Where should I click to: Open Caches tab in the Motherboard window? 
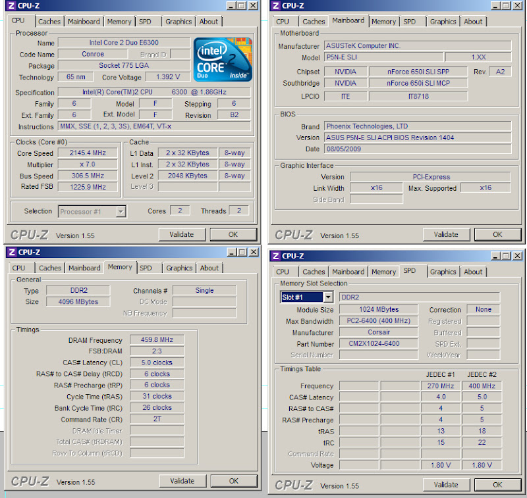[x=314, y=22]
